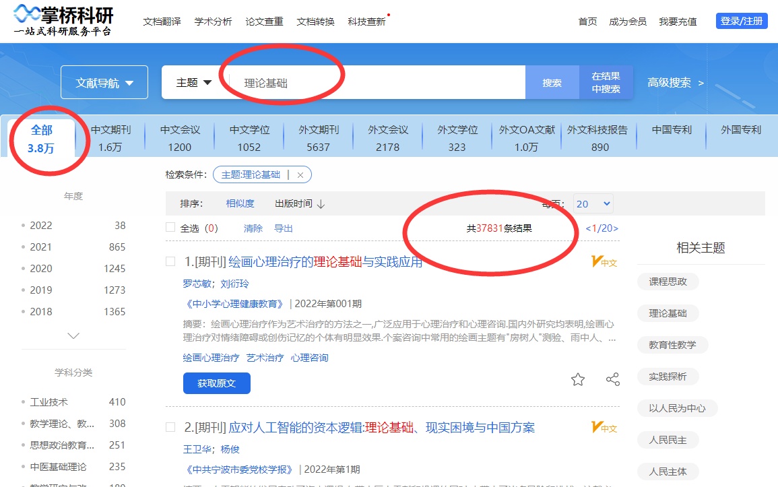Viewport: 778px width, 487px height.
Task: Open the 主题 search field selector
Action: tap(194, 82)
